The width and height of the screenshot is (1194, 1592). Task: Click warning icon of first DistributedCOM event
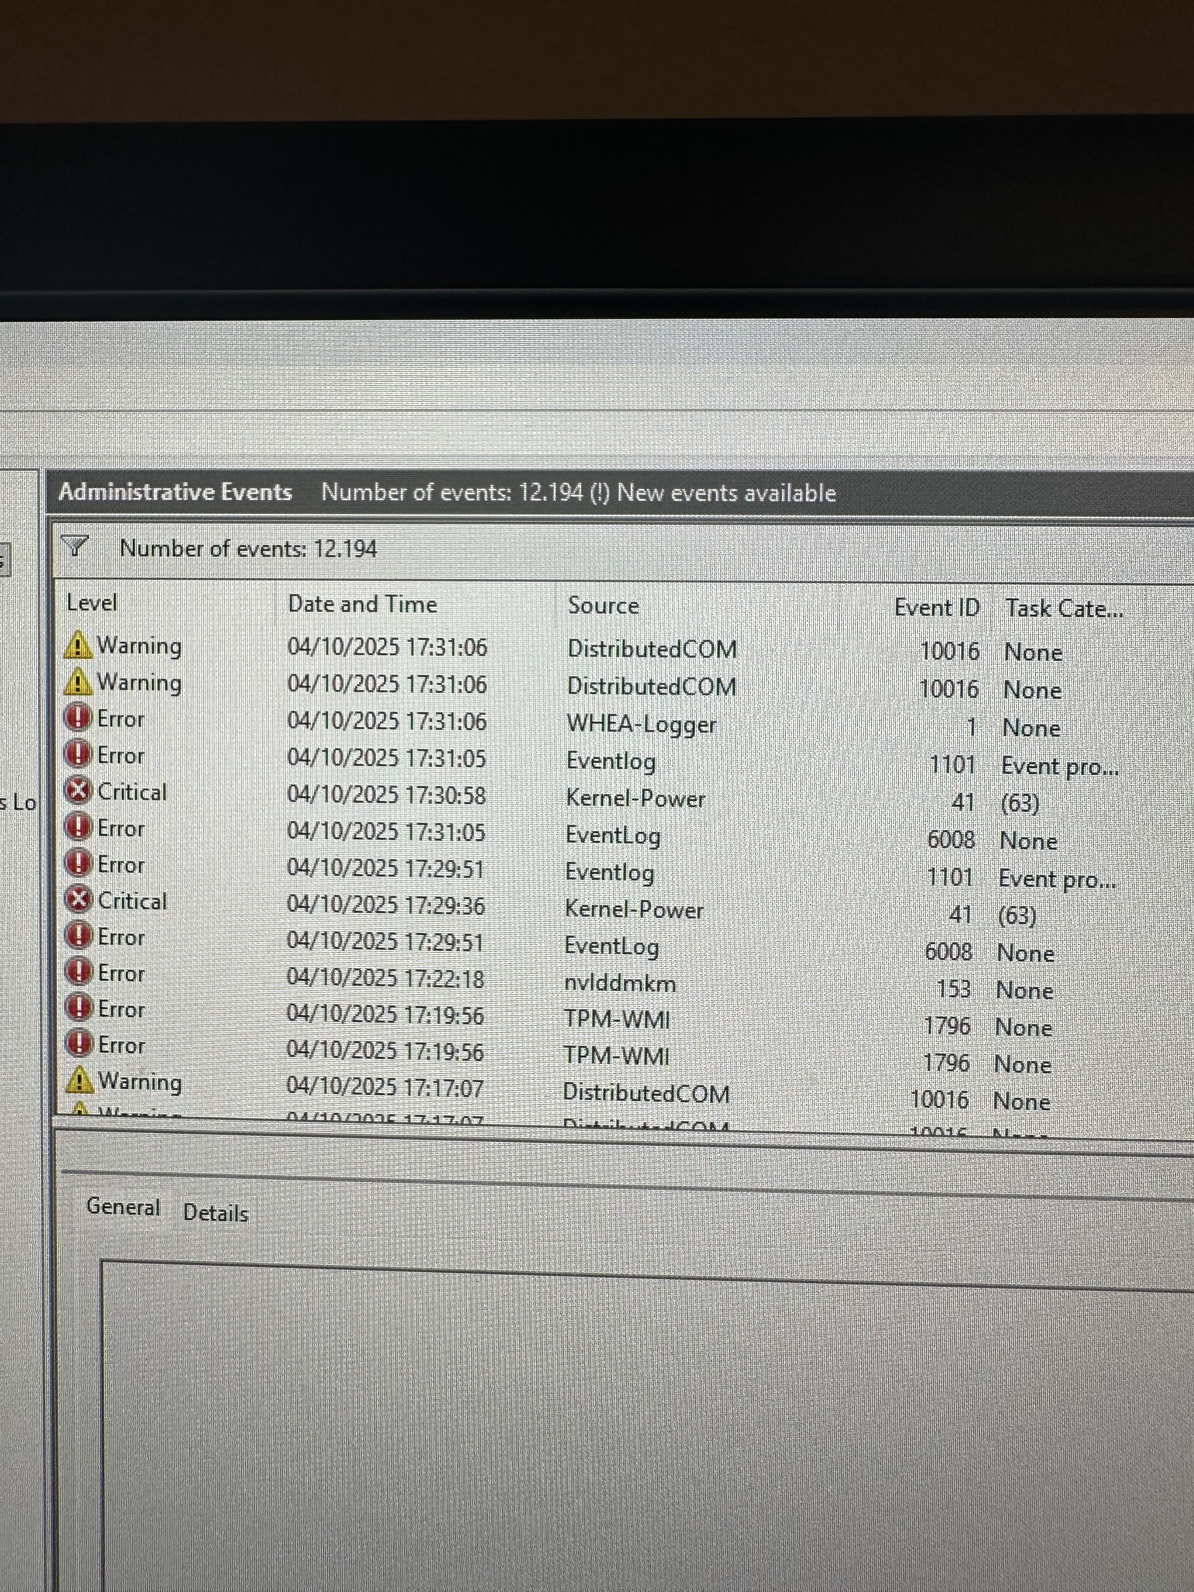(x=78, y=646)
